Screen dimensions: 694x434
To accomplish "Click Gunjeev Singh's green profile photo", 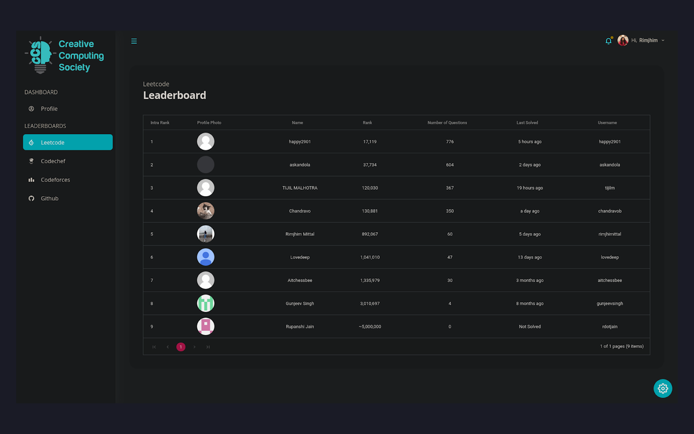I will [x=206, y=304].
